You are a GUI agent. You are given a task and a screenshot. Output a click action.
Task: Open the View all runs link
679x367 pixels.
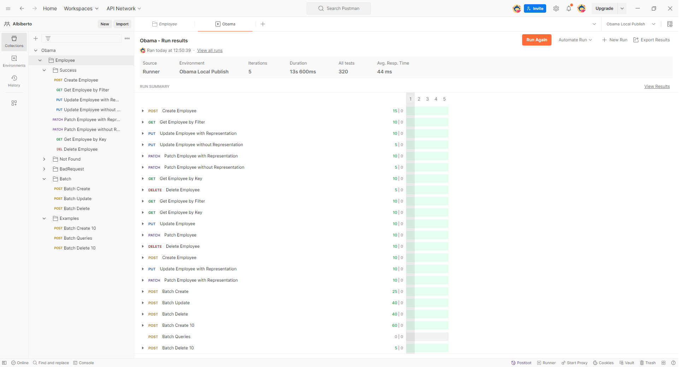coord(210,50)
